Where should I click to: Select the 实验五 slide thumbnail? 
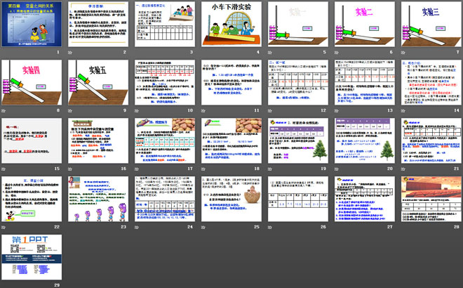[98, 82]
